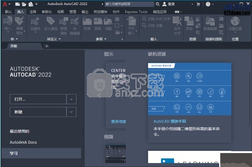The width and height of the screenshot is (252, 167).
Task: Expand the 打开 dropdown arrow
Action: (x=71, y=99)
